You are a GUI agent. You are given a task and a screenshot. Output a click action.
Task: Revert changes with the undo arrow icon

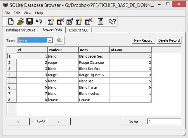pos(39,21)
